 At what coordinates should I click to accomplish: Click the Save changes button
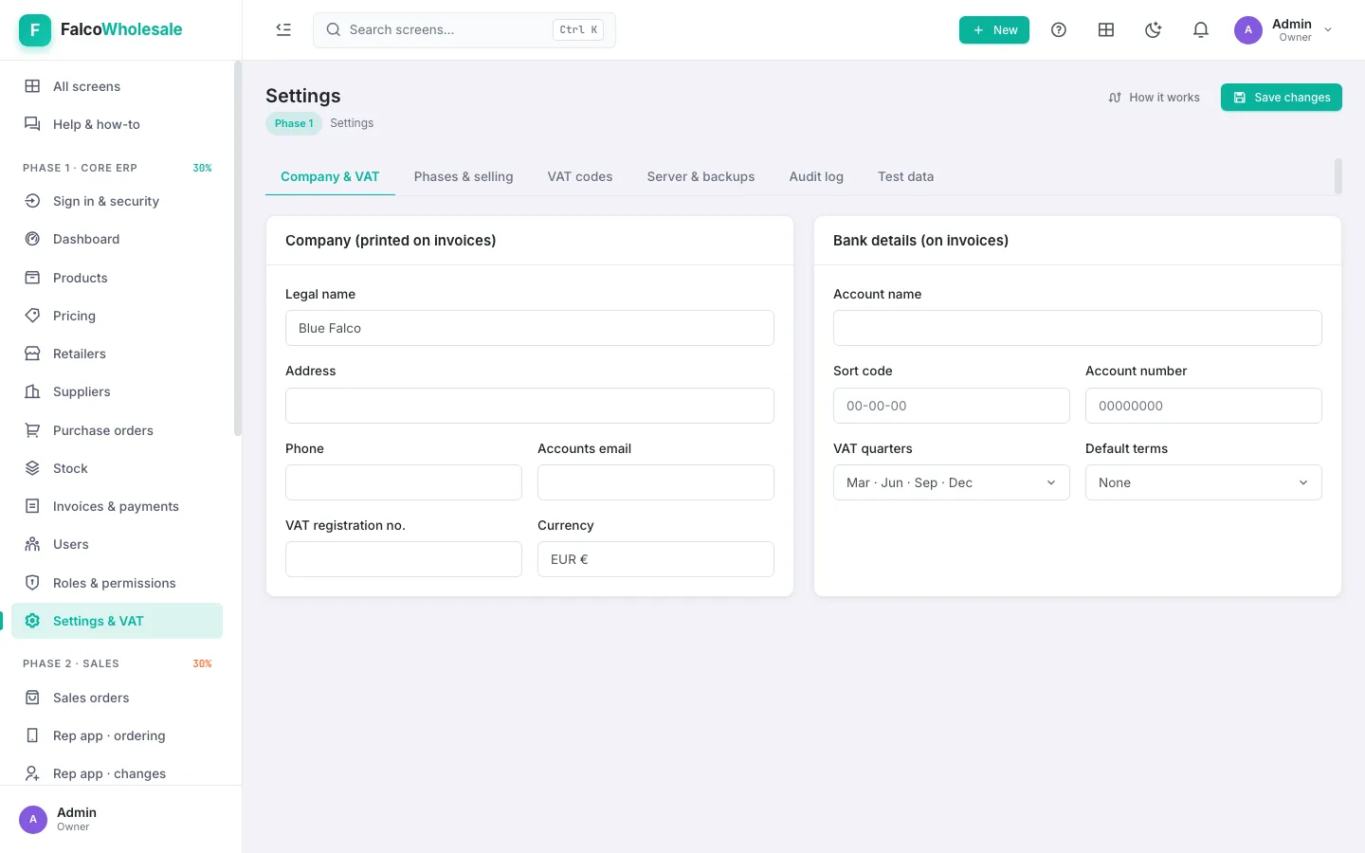click(x=1281, y=98)
